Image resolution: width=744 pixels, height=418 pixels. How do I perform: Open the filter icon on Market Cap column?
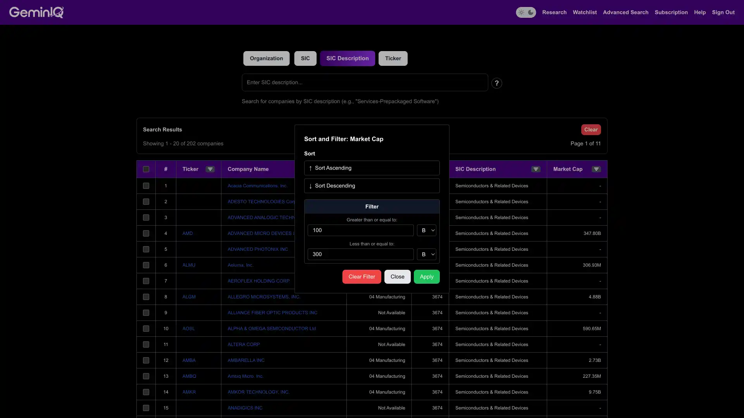pyautogui.click(x=596, y=169)
